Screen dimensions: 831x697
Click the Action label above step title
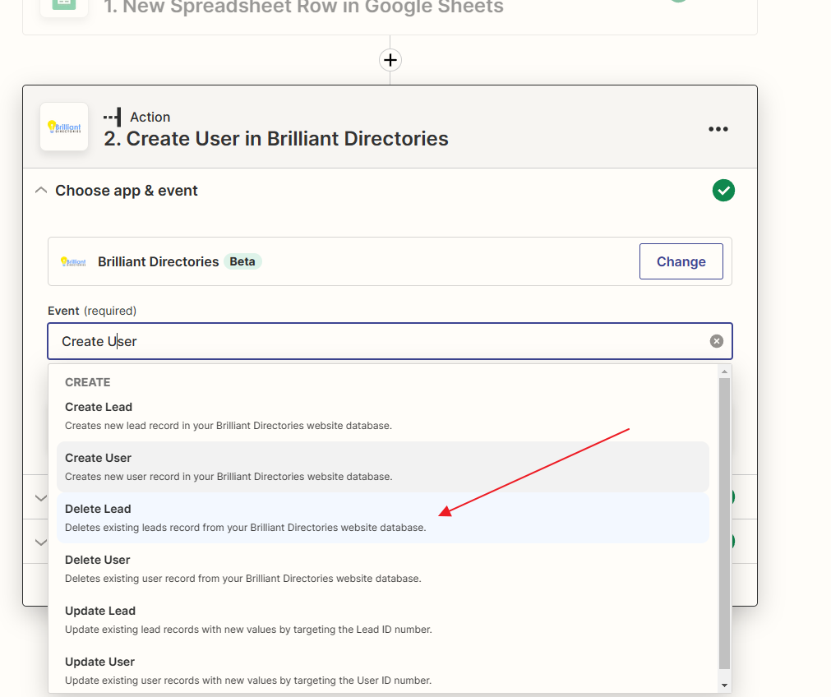(150, 118)
